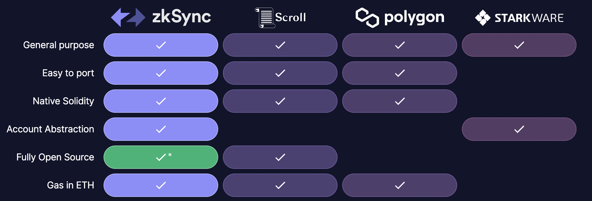The image size is (592, 201).
Task: Select the zkSync column heading text
Action: click(181, 17)
